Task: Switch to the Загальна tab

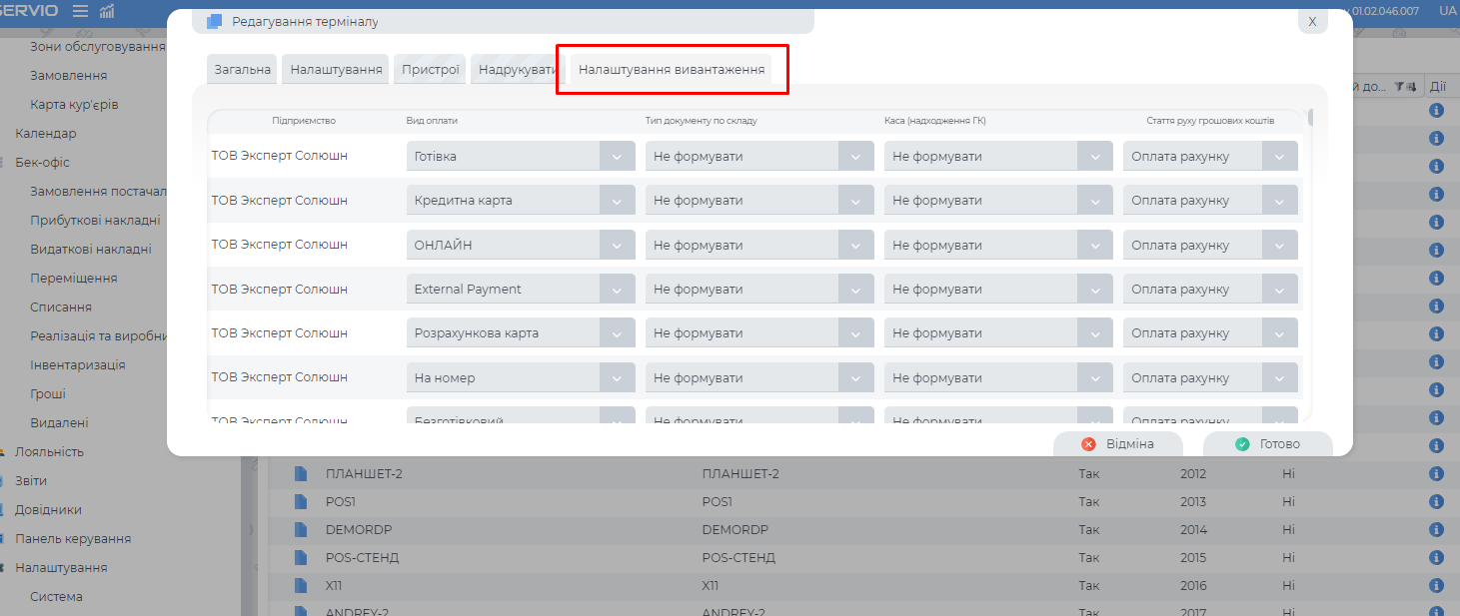Action: (242, 70)
